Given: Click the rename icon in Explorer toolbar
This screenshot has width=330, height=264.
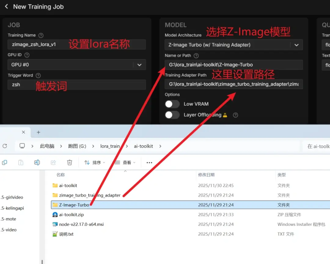Looking at the screenshot, I should [37, 162].
